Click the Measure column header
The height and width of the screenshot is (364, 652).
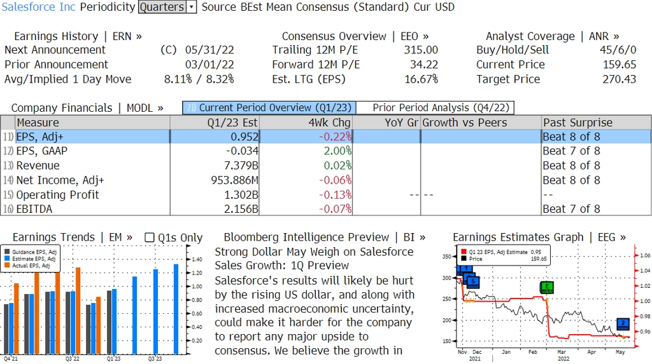click(92, 123)
